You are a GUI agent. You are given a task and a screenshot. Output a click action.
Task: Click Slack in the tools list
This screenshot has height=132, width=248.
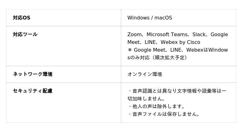(x=199, y=35)
